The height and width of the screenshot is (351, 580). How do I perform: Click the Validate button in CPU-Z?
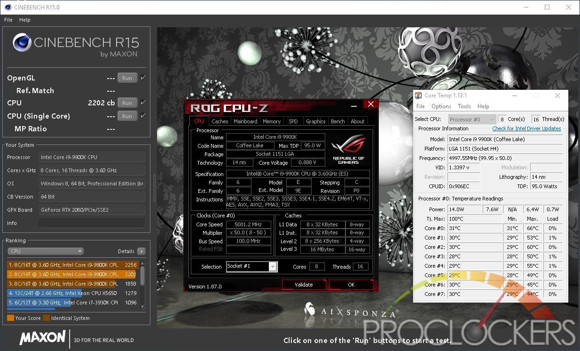304,285
